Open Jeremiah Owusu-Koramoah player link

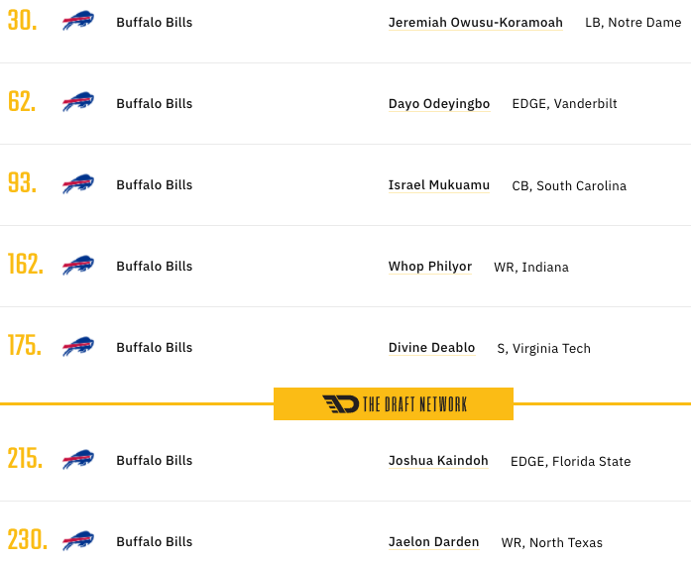click(476, 23)
